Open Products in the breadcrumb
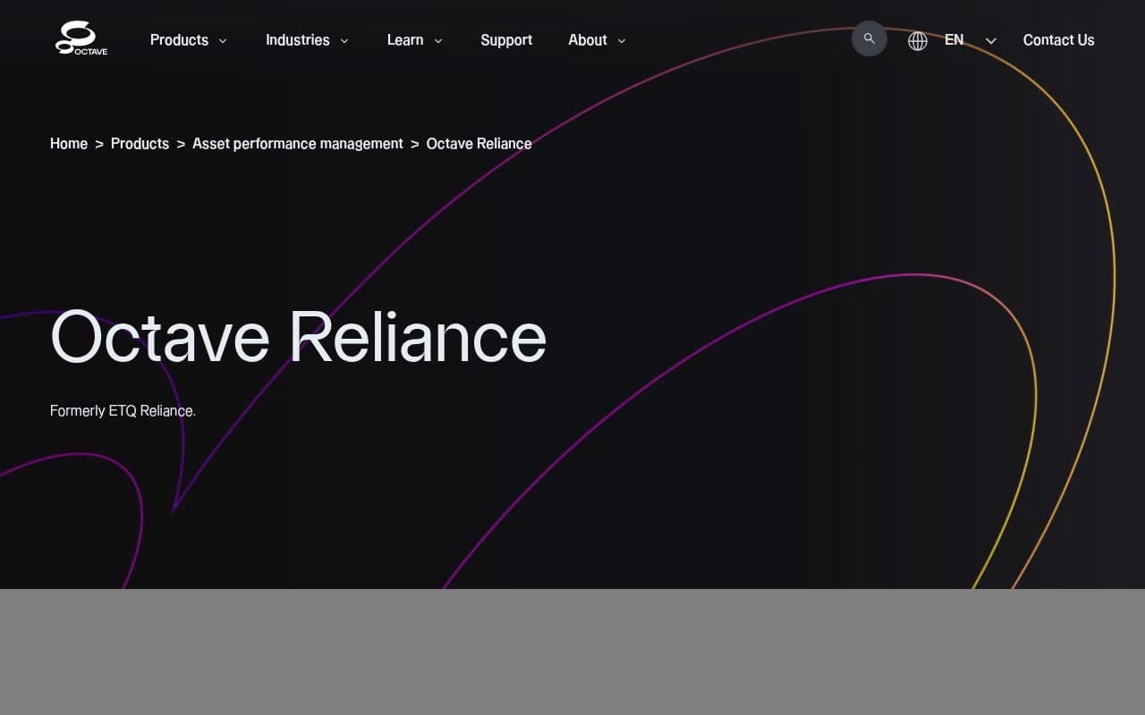The width and height of the screenshot is (1145, 715). (x=140, y=144)
